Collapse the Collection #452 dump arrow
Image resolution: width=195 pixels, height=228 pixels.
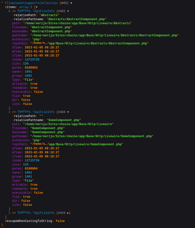coord(71,3)
